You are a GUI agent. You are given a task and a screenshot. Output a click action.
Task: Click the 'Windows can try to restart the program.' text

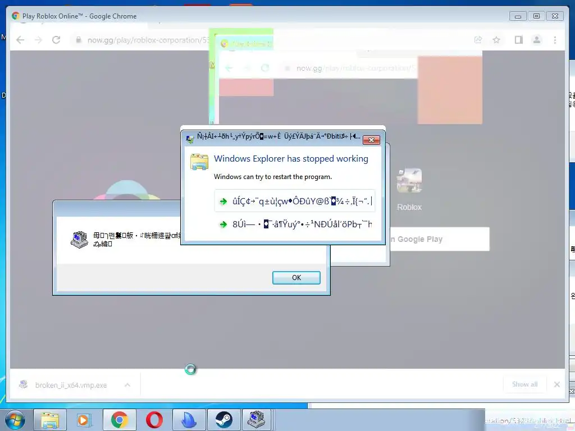(x=273, y=177)
